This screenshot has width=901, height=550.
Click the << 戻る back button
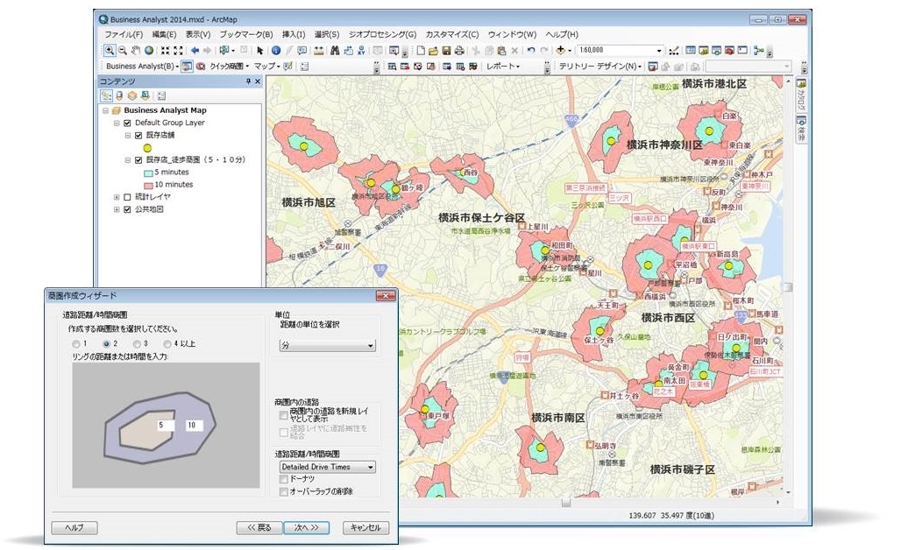tap(259, 527)
